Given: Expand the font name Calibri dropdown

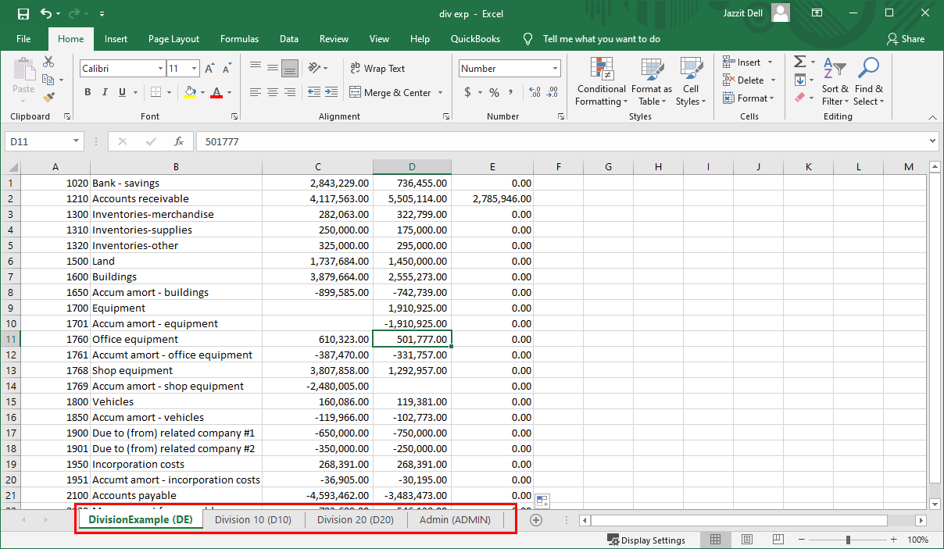Looking at the screenshot, I should pos(160,69).
